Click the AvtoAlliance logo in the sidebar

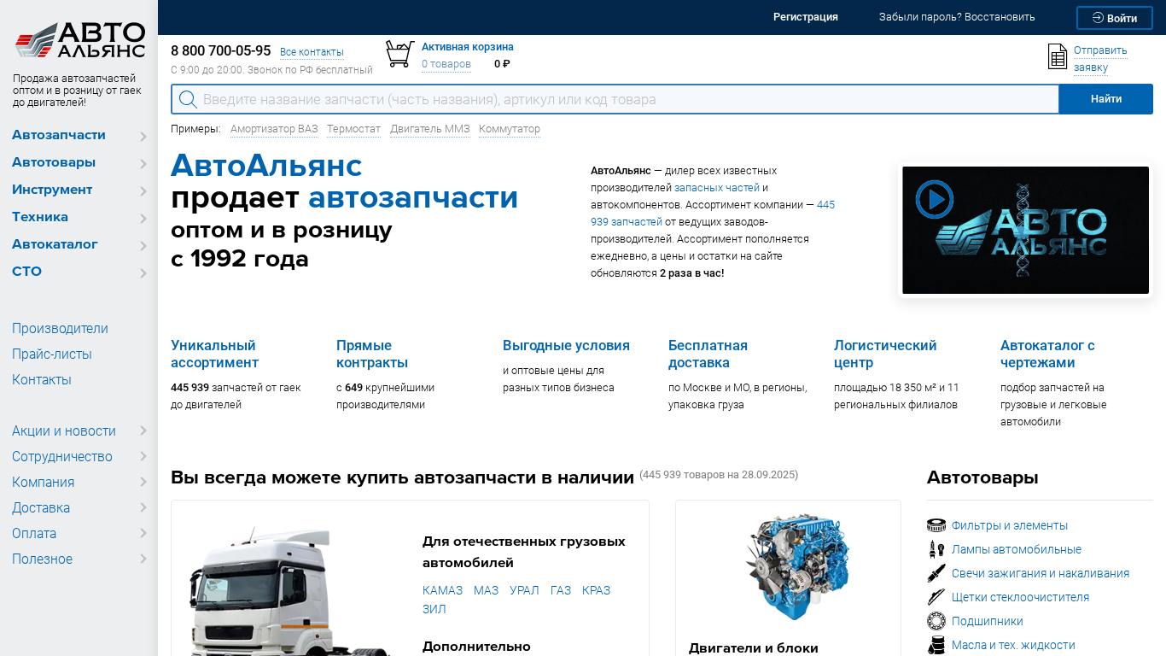[x=80, y=41]
